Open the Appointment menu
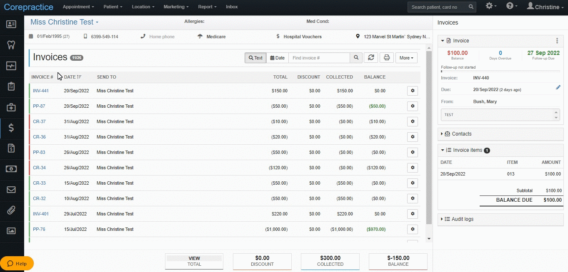The height and width of the screenshot is (272, 568). click(78, 7)
